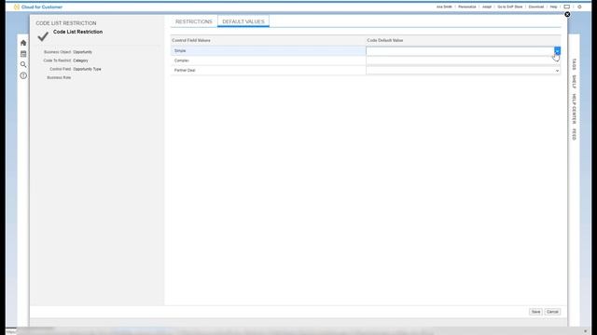Click the Opportunity business object value
This screenshot has height=335, width=597.
pos(83,52)
